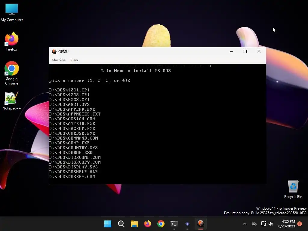Click the 'D:\DOS\DISKCOMP.COM' line
Screen dimensions: 308x231
click(x=75, y=157)
